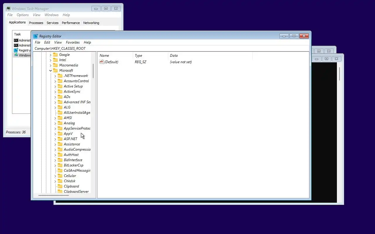Select the AudioCompression key
The height and width of the screenshot is (234, 375).
click(77, 149)
